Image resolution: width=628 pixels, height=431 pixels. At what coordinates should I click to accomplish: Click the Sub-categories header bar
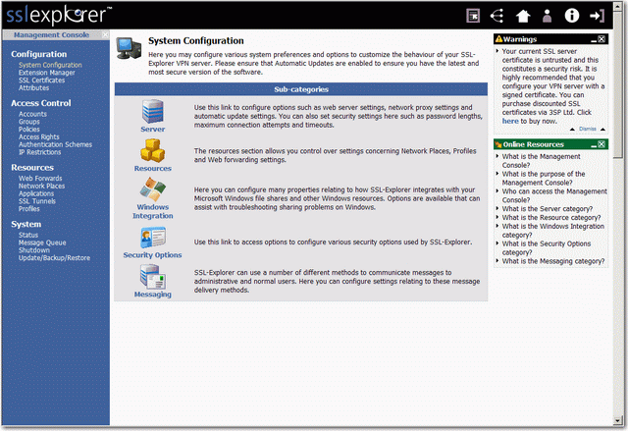pyautogui.click(x=301, y=89)
